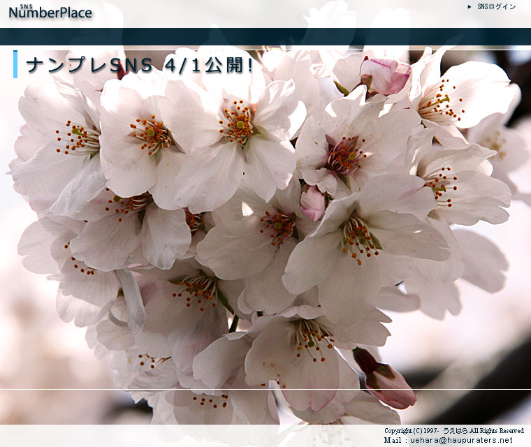The height and width of the screenshot is (447, 531).
Task: Click the small "SNS" text above NumberPlace
Action: pyautogui.click(x=26, y=6)
